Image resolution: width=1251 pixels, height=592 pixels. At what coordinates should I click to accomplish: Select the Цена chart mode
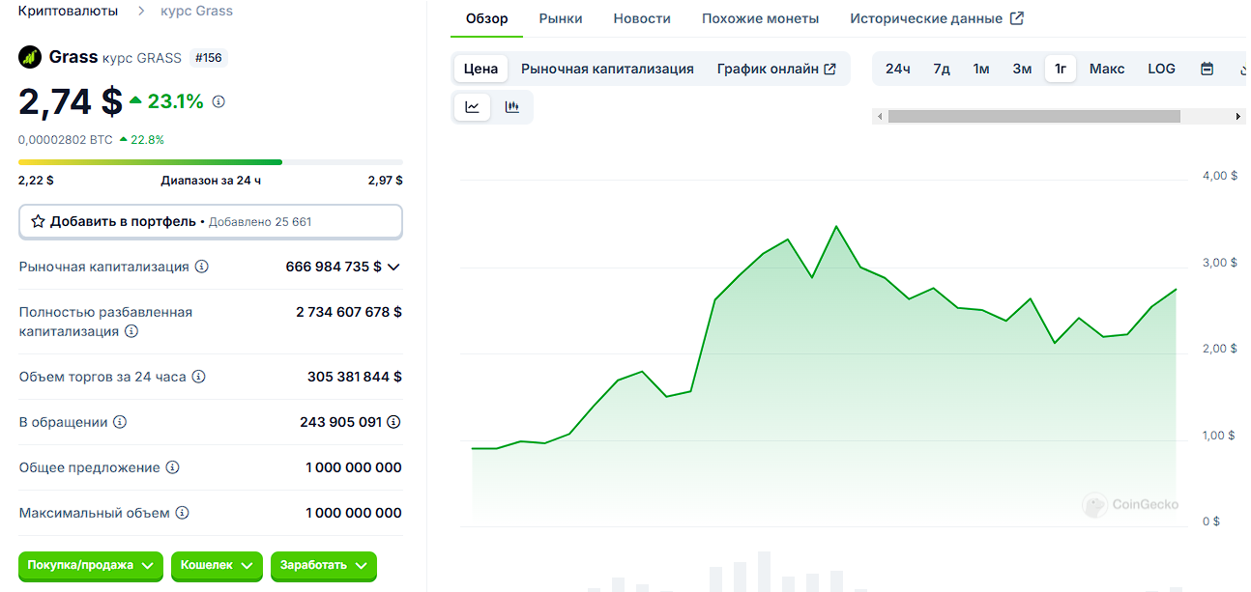[480, 69]
